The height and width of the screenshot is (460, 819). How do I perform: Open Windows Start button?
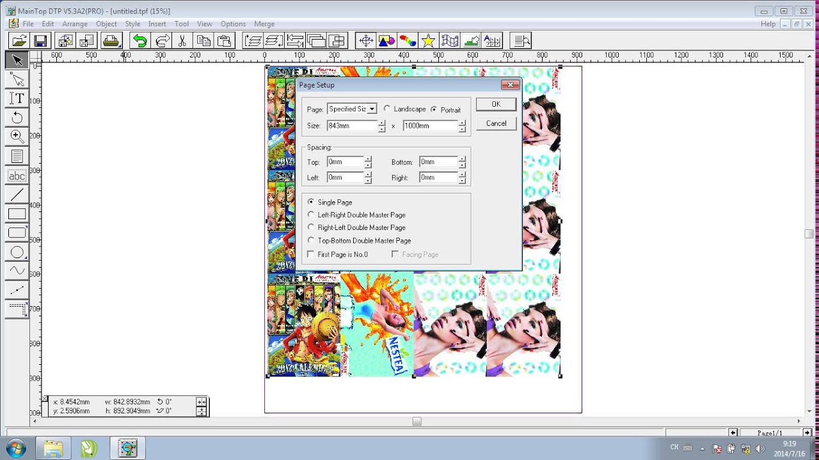(x=15, y=448)
